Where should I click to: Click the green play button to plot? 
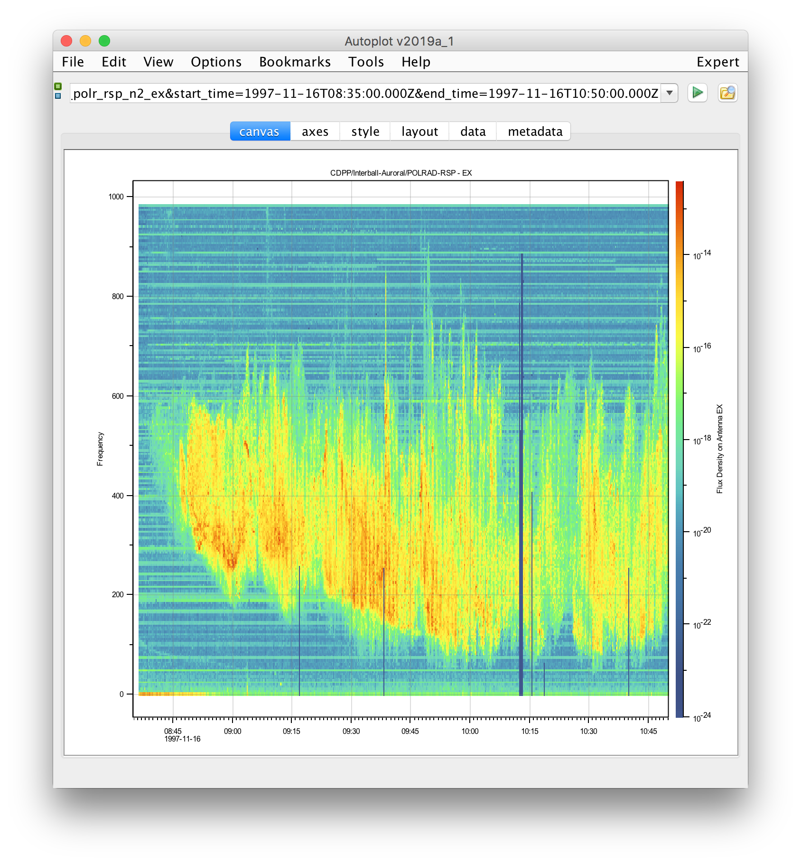pyautogui.click(x=697, y=93)
